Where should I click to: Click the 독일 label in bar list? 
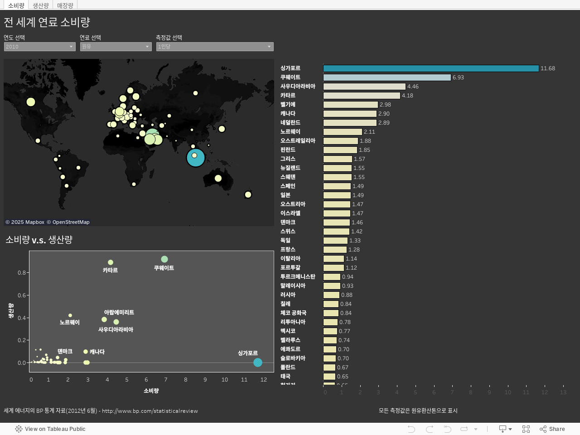click(285, 241)
